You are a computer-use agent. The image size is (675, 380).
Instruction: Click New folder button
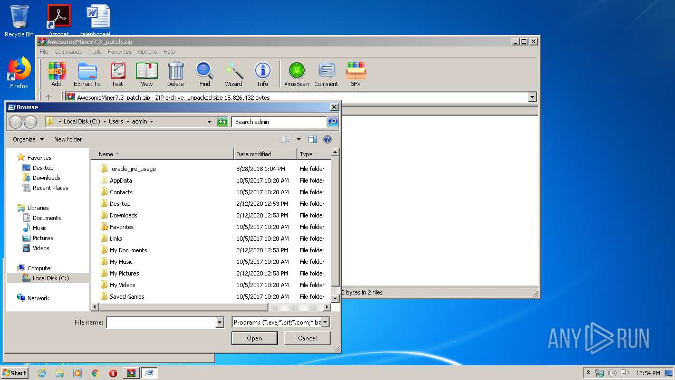(68, 139)
